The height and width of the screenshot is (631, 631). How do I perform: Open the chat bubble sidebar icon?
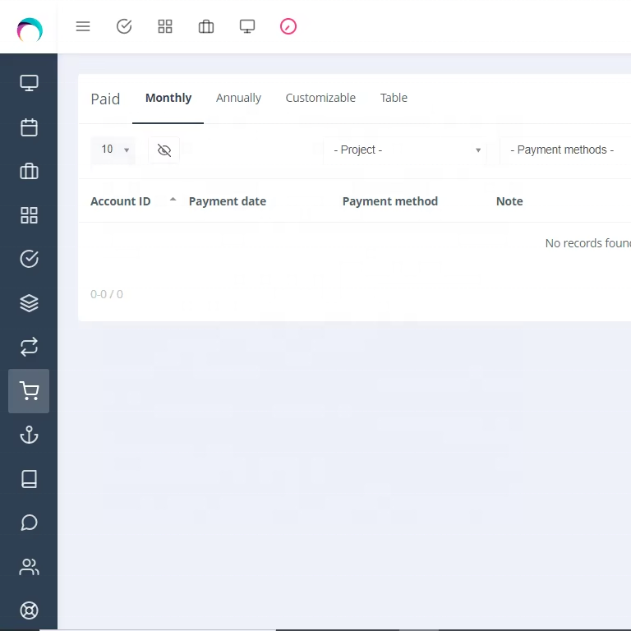[29, 523]
